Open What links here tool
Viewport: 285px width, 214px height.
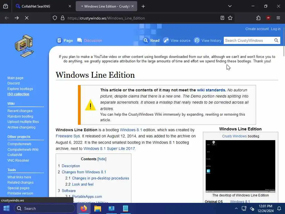pos(19,177)
